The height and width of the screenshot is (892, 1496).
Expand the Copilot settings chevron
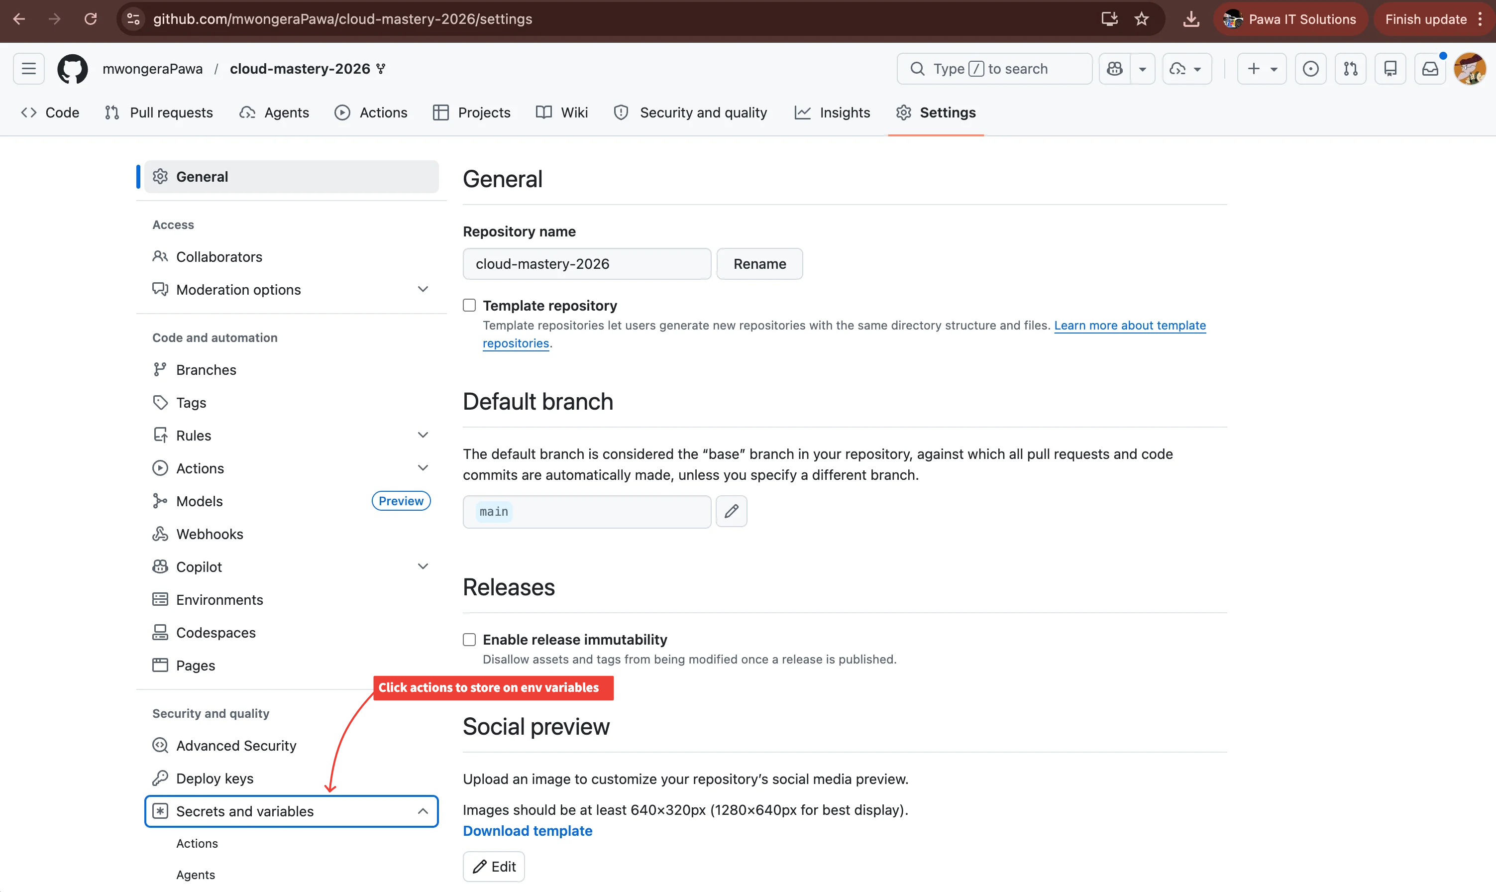pos(423,566)
